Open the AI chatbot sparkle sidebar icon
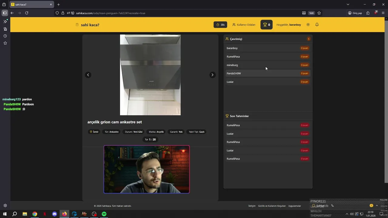The image size is (388, 218). (5, 21)
